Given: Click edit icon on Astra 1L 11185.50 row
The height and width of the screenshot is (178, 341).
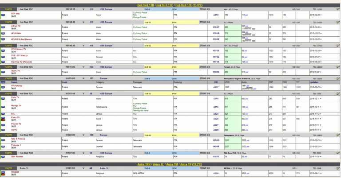Looking at the screenshot, I should [338, 168].
